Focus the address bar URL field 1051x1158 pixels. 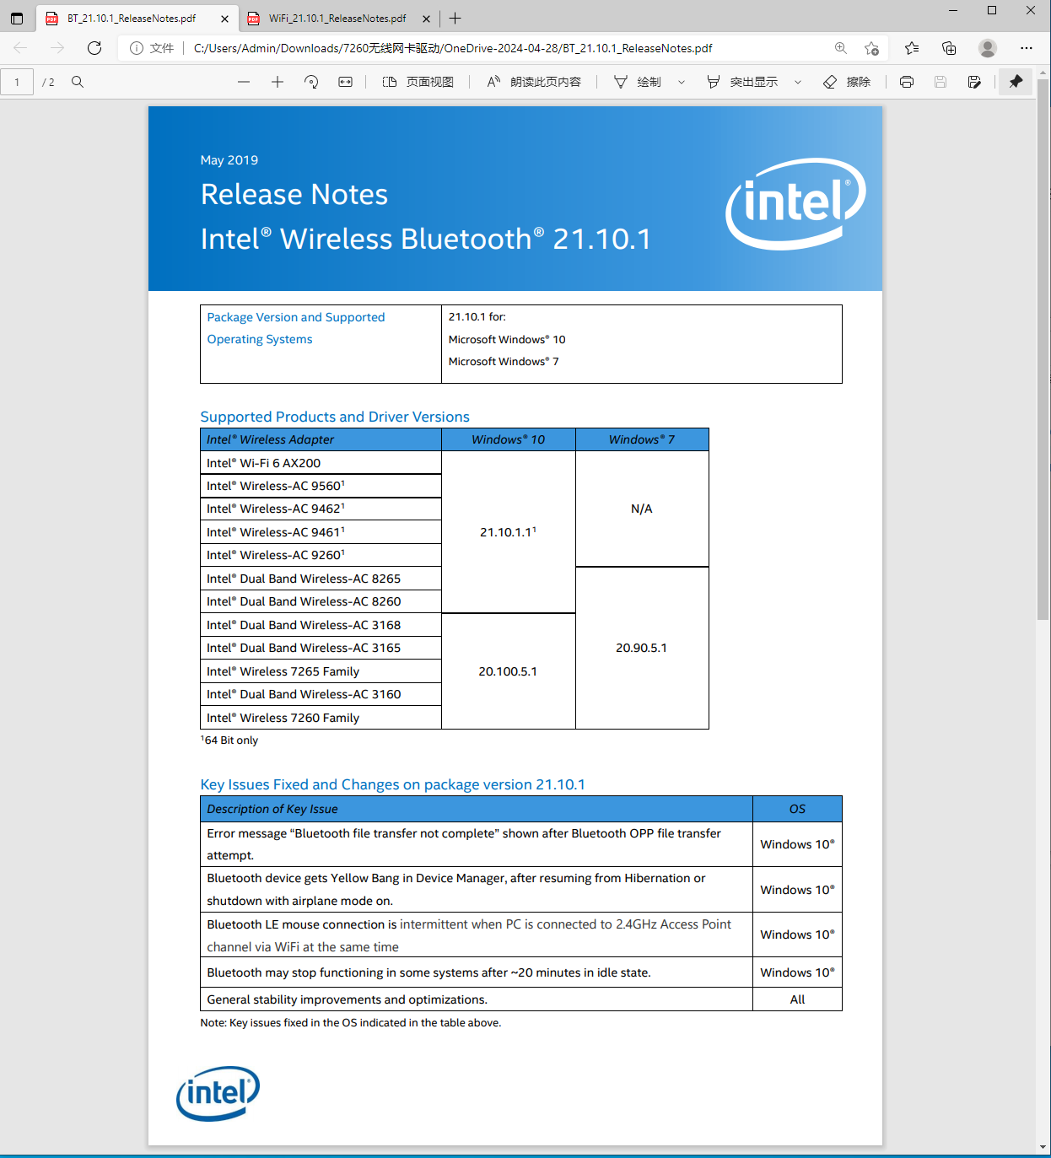coord(506,48)
